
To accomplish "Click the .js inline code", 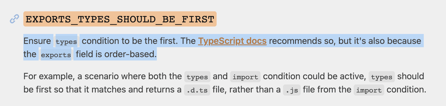I will pyautogui.click(x=292, y=90).
